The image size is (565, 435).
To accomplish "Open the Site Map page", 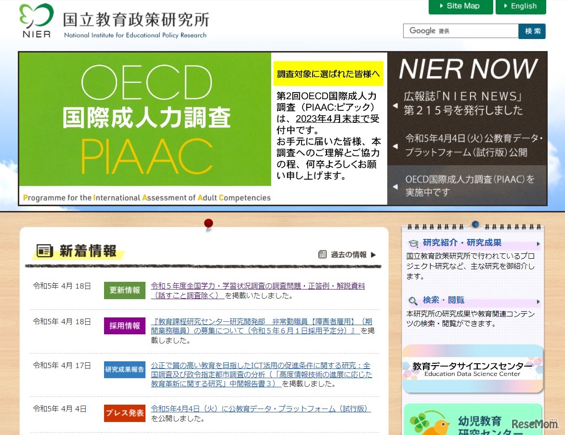I will pos(460,6).
